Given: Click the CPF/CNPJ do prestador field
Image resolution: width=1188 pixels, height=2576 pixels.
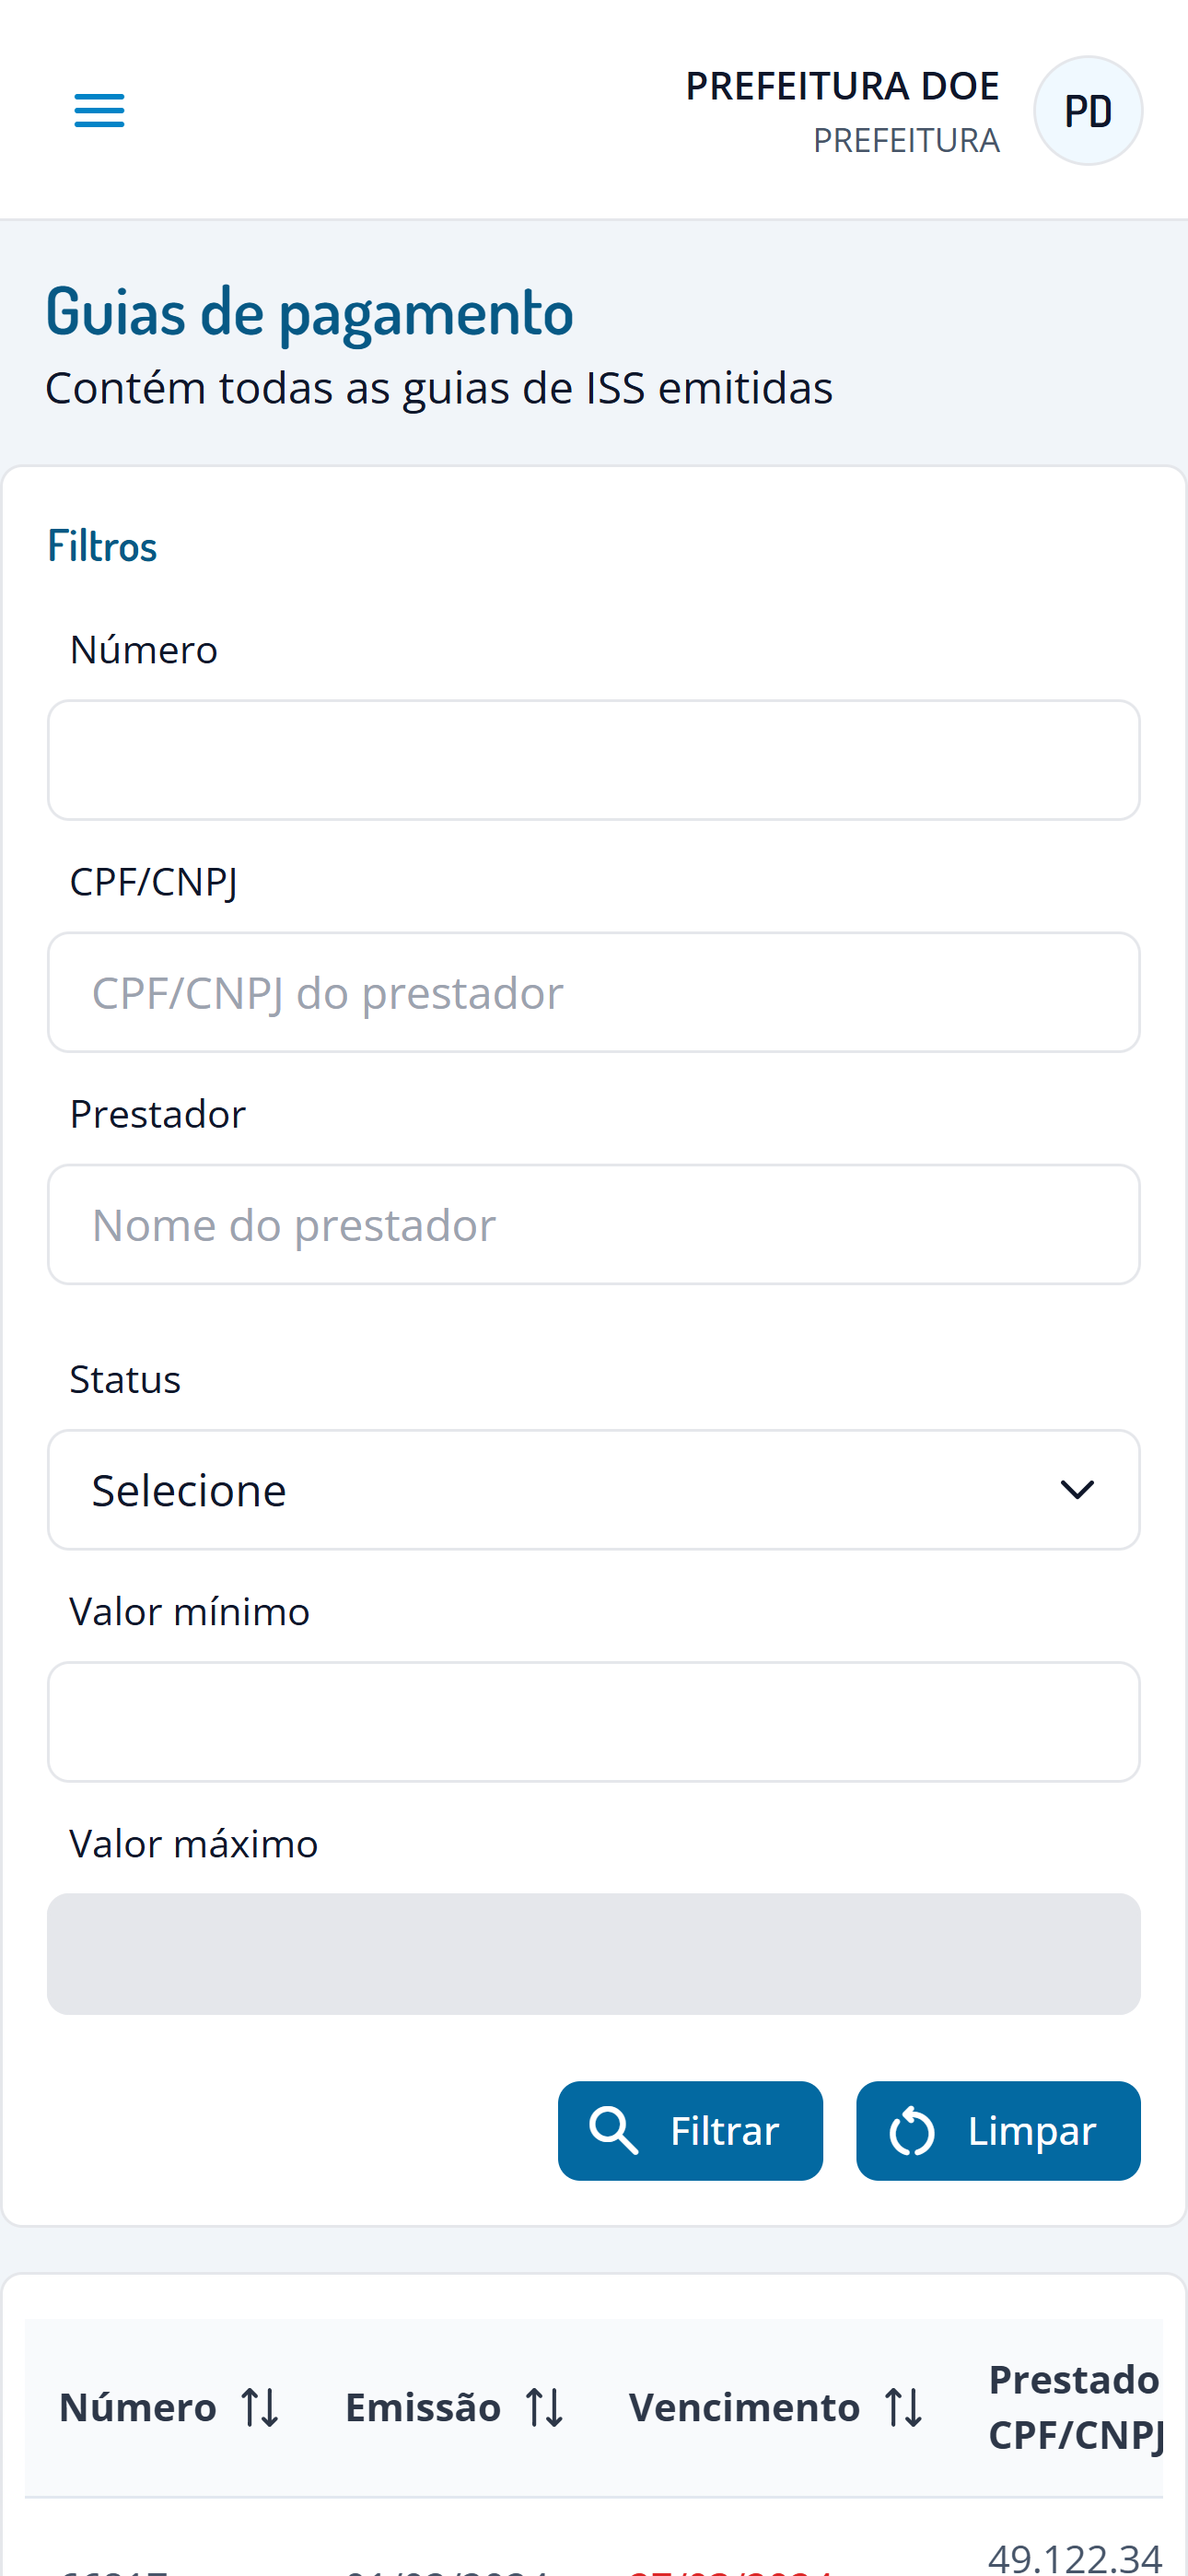Looking at the screenshot, I should [594, 992].
